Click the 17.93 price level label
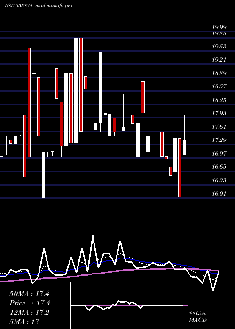 pos(219,114)
